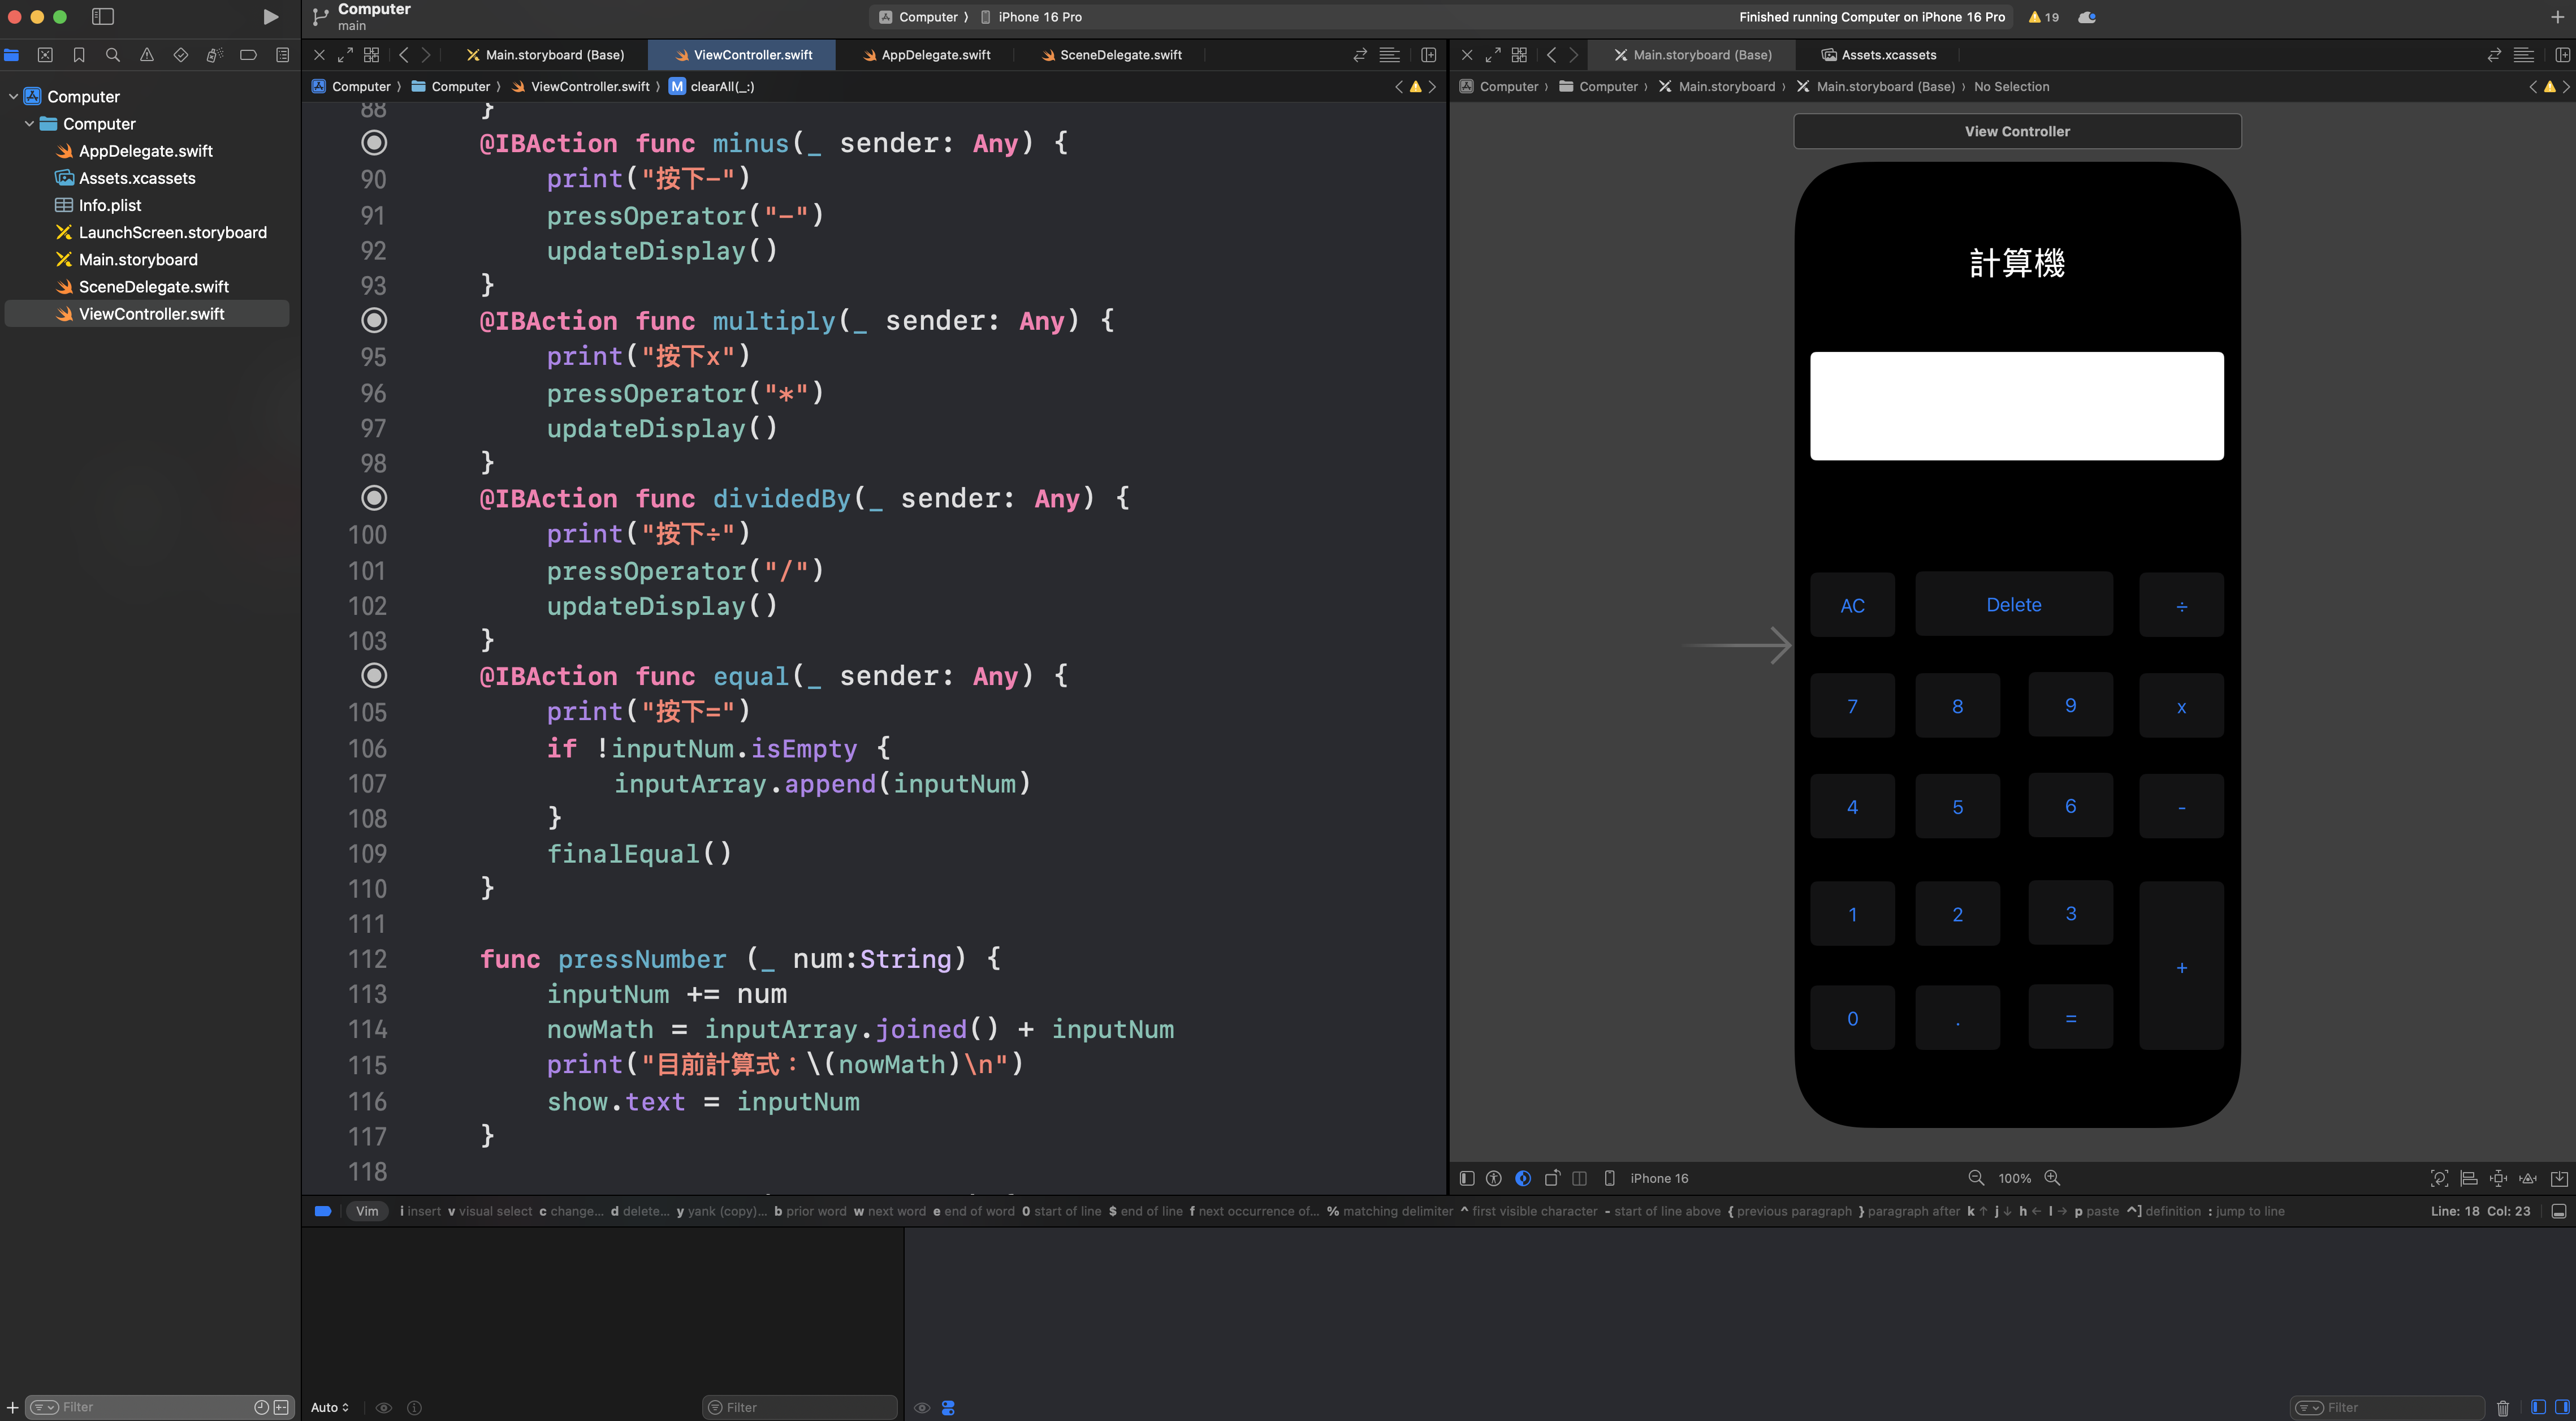2576x1421 pixels.
Task: Open the 100% zoom level menu
Action: click(2014, 1179)
